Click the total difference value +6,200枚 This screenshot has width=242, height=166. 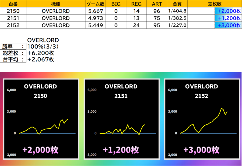(x=41, y=53)
